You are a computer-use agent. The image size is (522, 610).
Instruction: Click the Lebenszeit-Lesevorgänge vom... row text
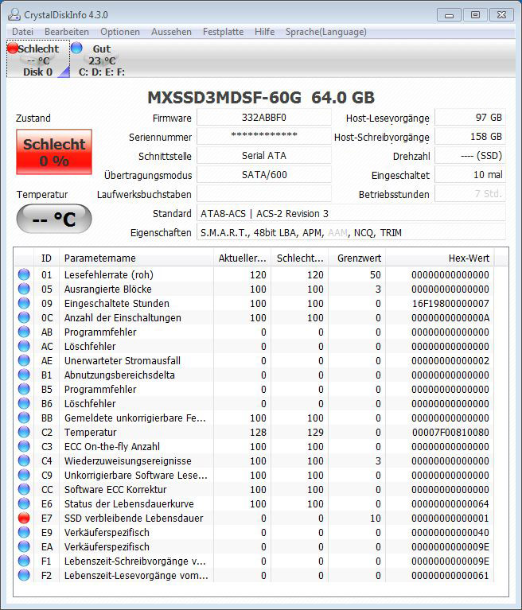(136, 575)
